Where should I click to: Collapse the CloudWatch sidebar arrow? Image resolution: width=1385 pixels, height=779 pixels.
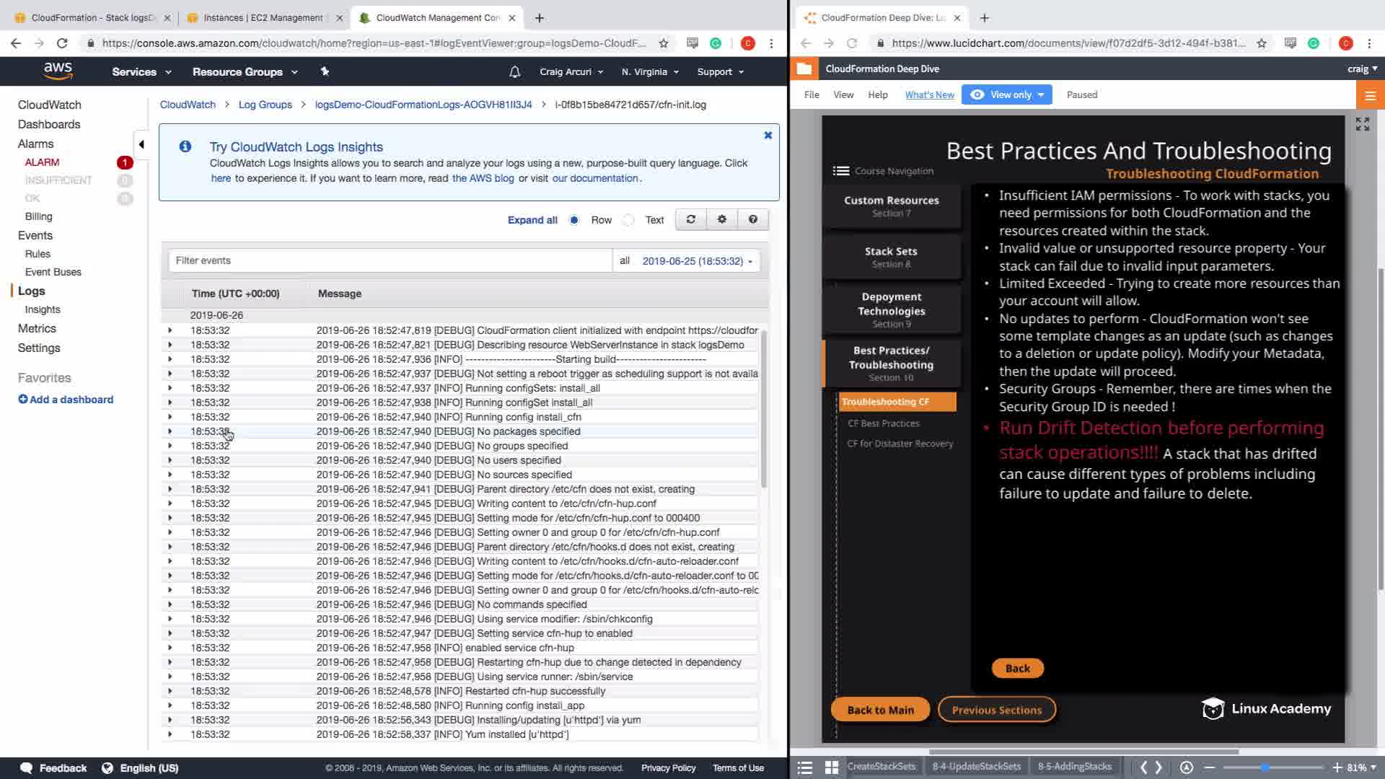[141, 144]
